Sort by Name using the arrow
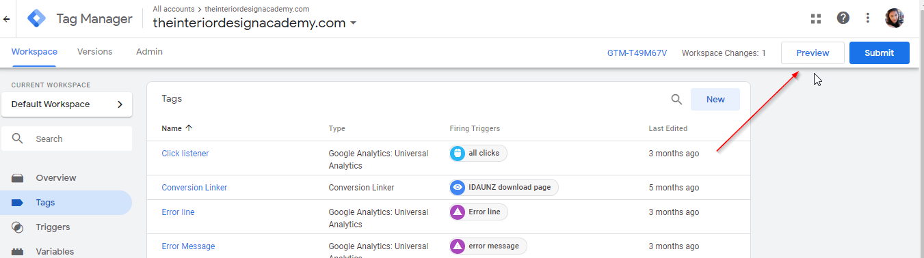 (x=189, y=128)
